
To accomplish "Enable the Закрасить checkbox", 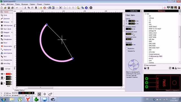I will point(127,51).
